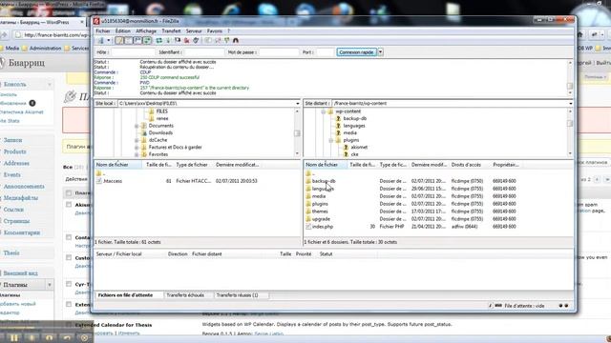Open the Édition menu
Screen dimensions: 611x343
(x=123, y=31)
